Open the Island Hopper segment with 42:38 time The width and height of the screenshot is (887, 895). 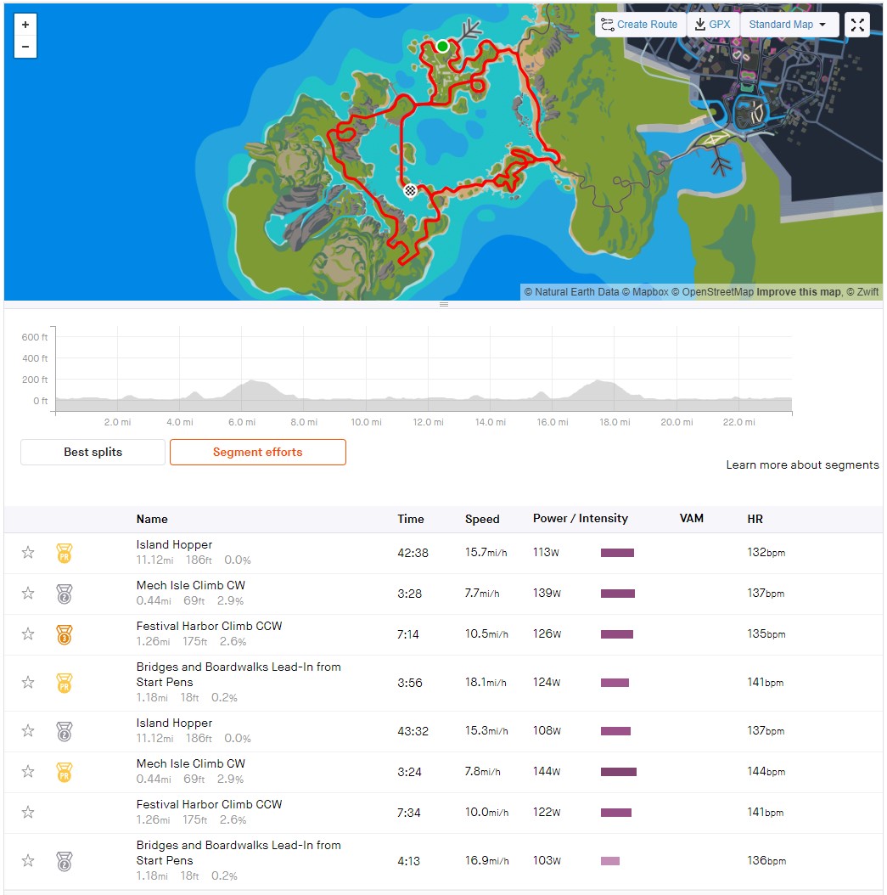(x=174, y=544)
